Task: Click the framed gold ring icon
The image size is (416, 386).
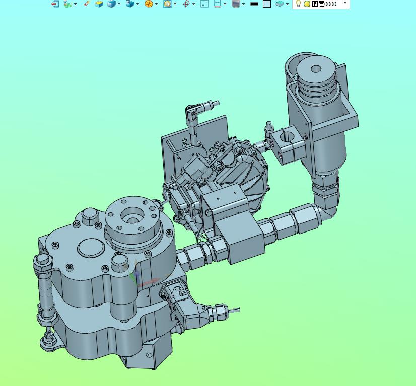Action: (167, 4)
